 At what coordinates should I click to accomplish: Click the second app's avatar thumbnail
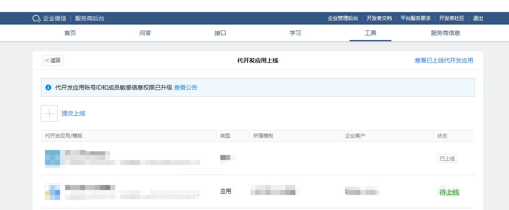click(53, 192)
